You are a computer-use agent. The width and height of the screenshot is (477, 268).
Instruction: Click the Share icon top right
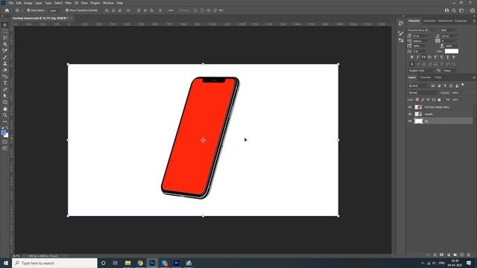coord(473,10)
